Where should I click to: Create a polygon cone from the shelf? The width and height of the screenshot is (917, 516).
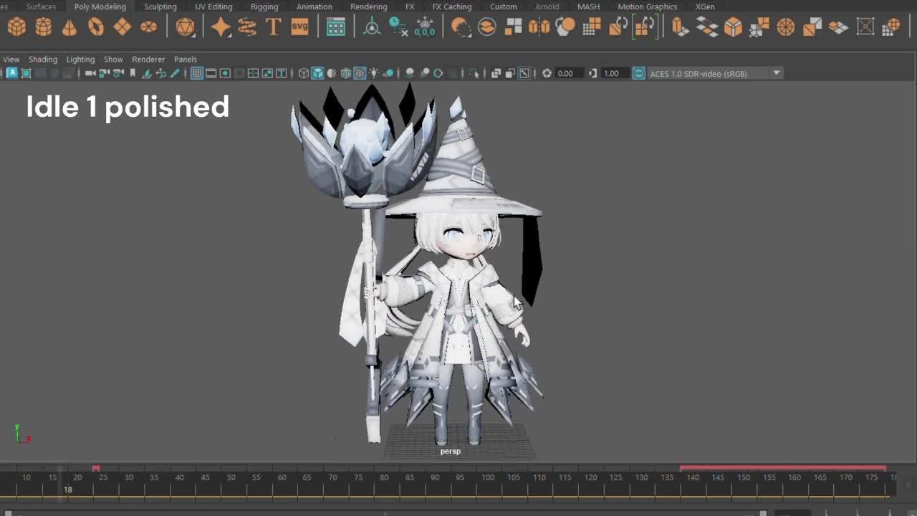tap(69, 27)
